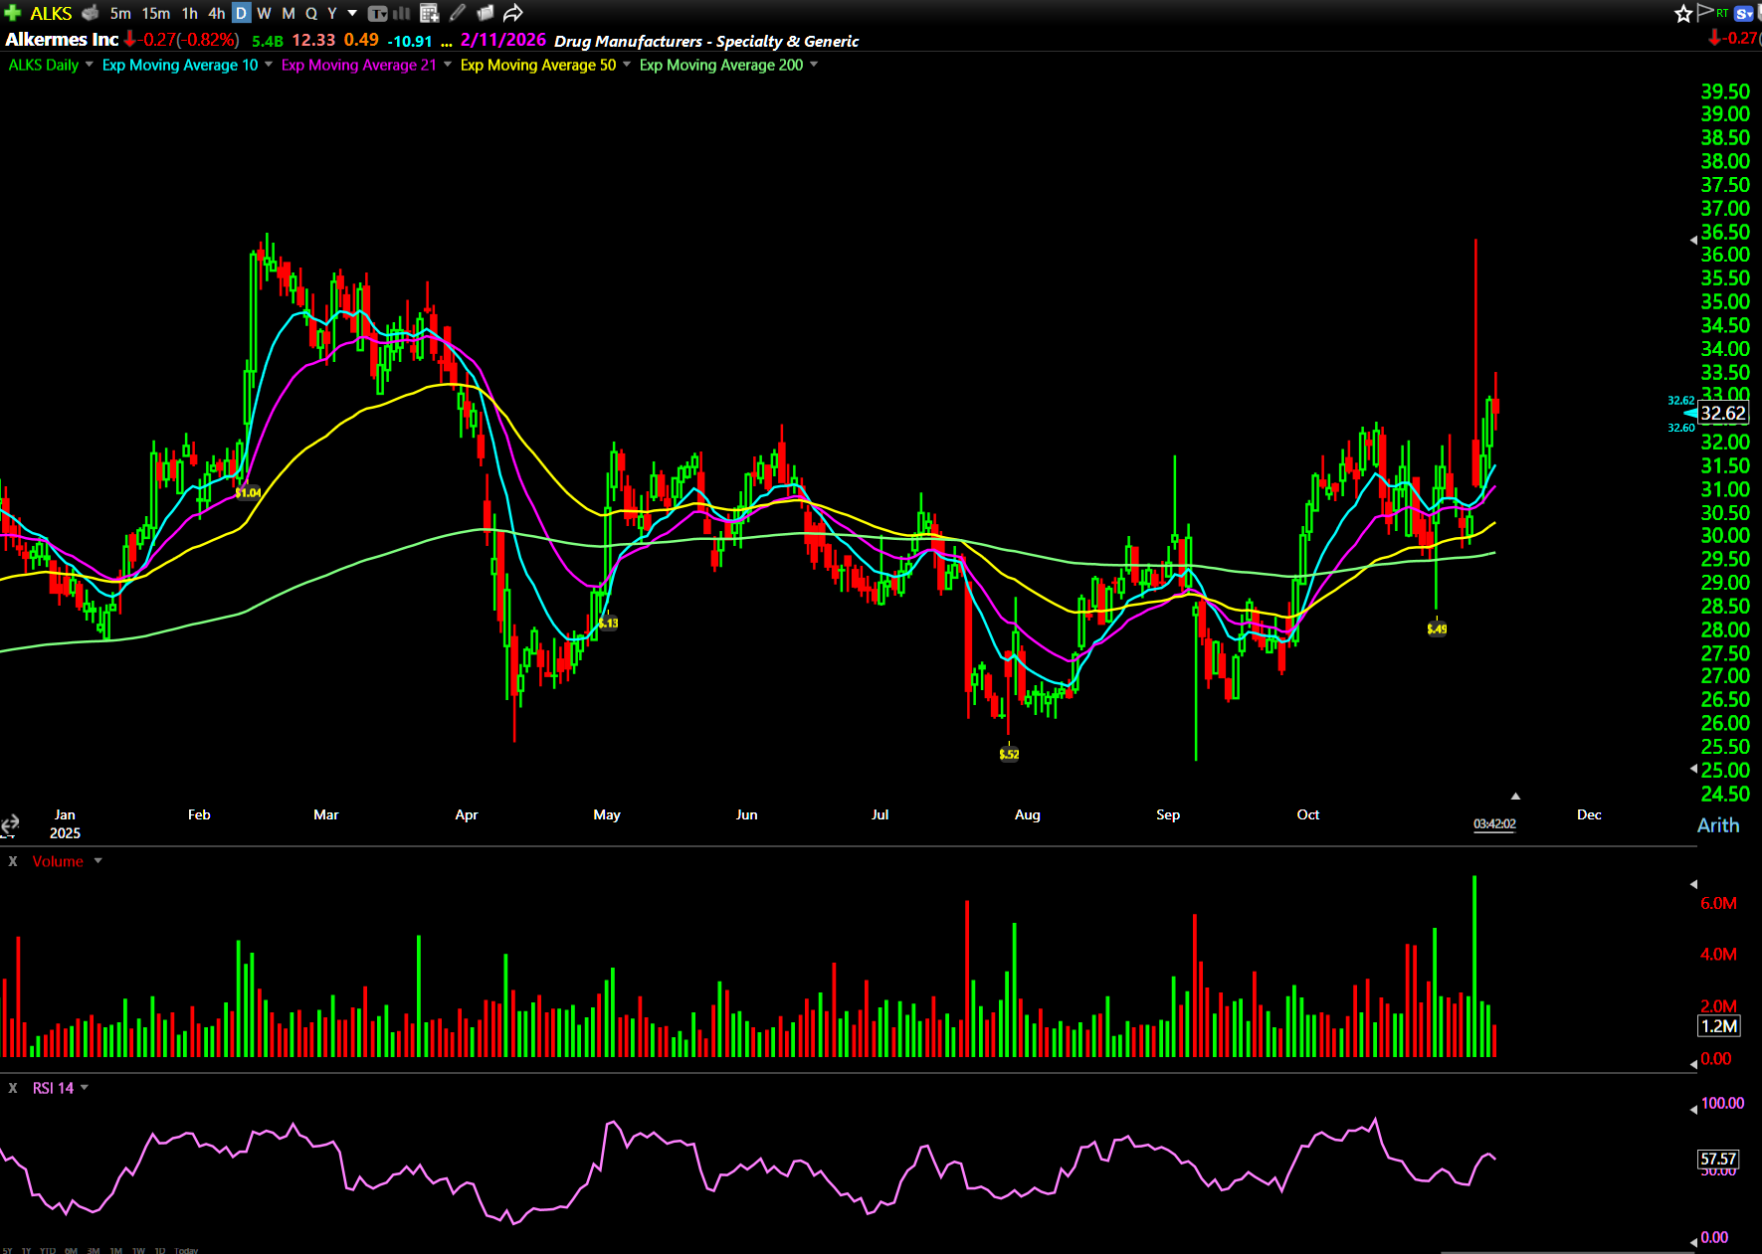Image resolution: width=1762 pixels, height=1254 pixels.
Task: Click the chart templates T icon
Action: (378, 13)
